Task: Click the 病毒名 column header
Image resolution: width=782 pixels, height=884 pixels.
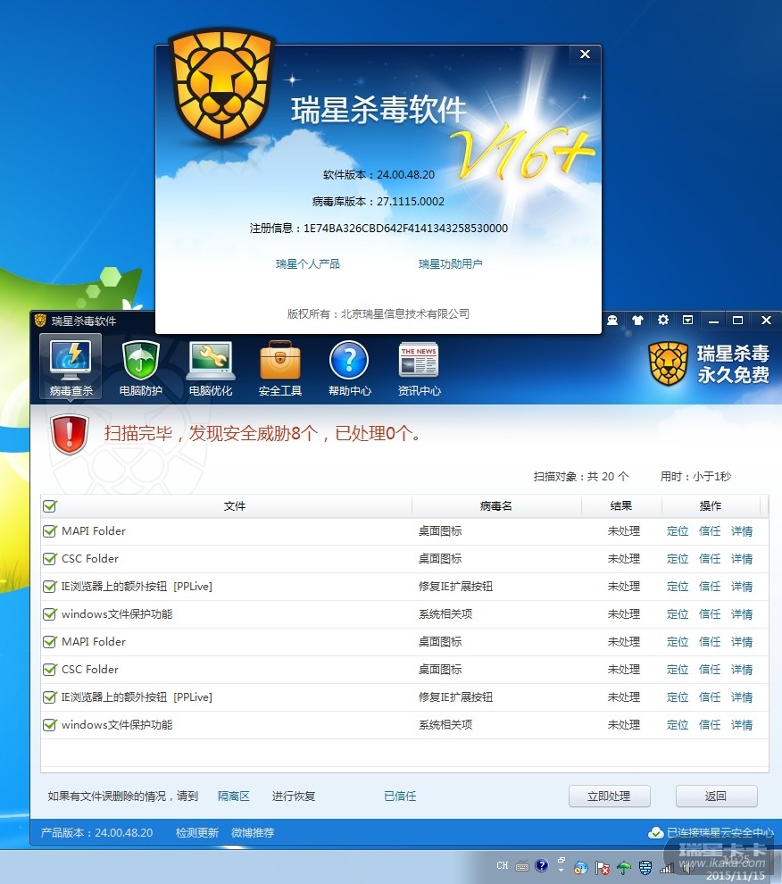Action: [x=496, y=505]
